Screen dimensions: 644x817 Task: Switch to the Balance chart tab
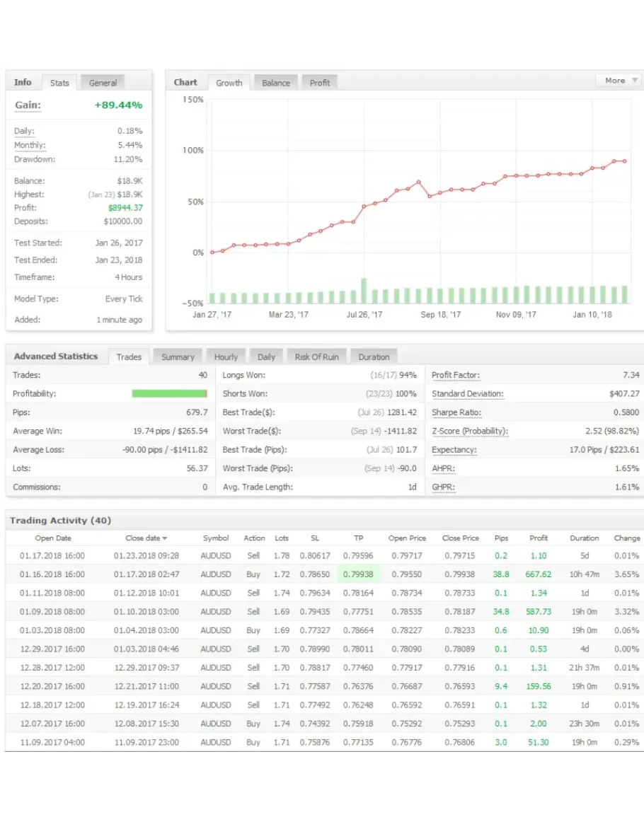click(275, 83)
